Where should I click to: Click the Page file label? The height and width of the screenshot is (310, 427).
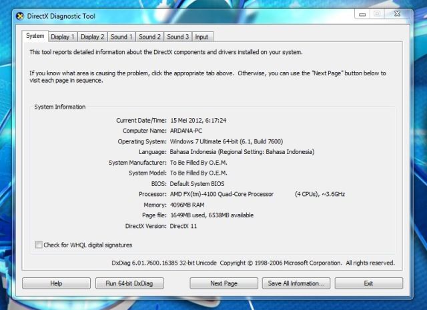(154, 215)
